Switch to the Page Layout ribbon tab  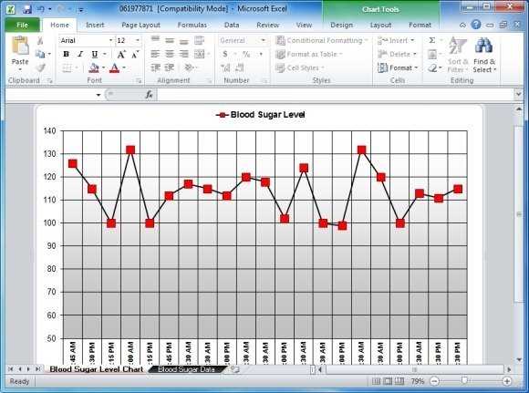pos(140,25)
